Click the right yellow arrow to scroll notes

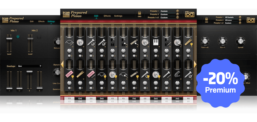point(195,64)
